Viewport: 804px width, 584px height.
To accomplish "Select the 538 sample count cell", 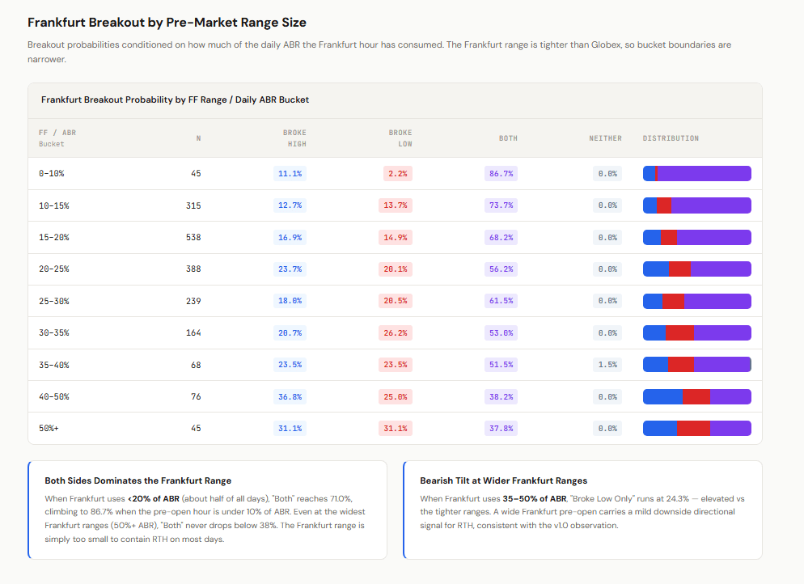I will coord(193,237).
